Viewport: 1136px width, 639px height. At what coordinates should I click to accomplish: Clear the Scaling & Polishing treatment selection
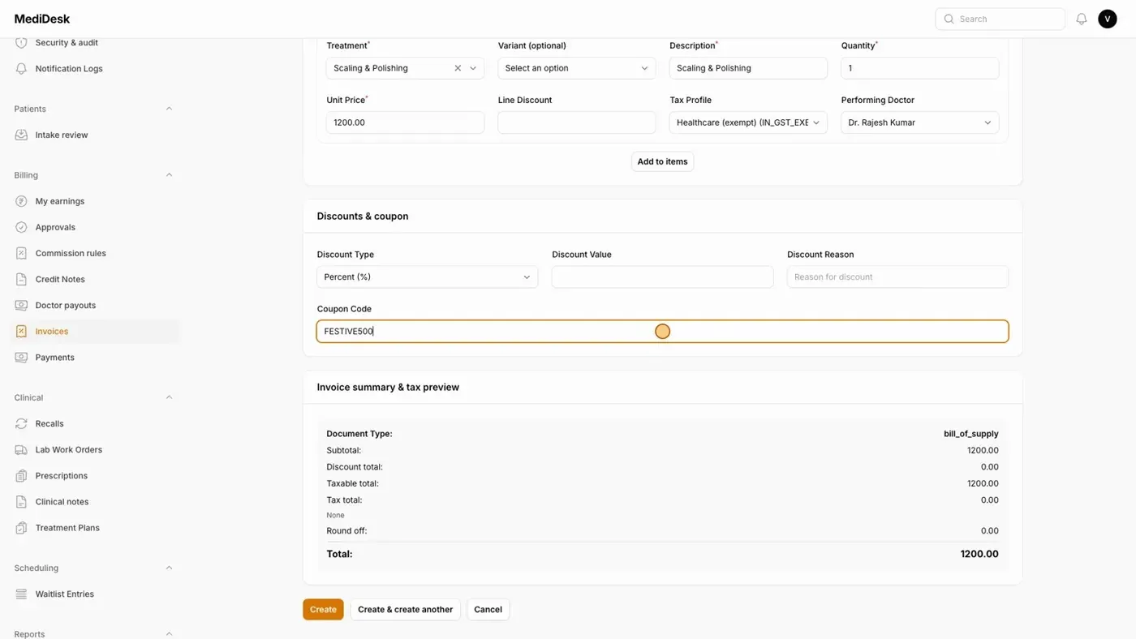tap(458, 68)
